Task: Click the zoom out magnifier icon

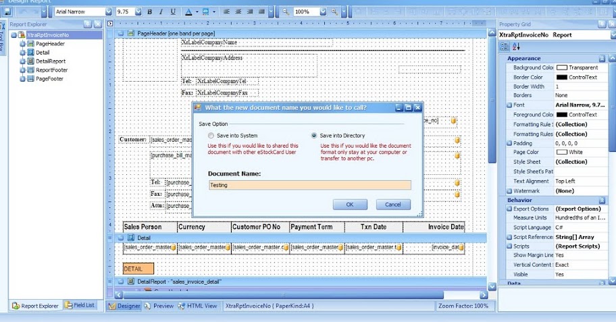Action: [x=286, y=11]
